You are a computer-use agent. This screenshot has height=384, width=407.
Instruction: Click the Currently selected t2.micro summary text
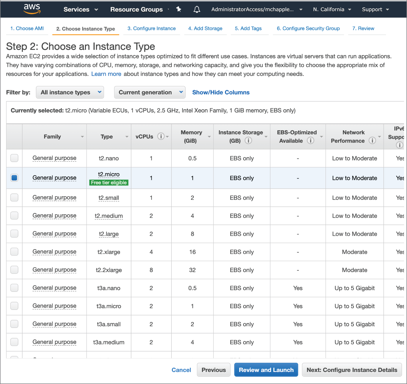click(153, 110)
